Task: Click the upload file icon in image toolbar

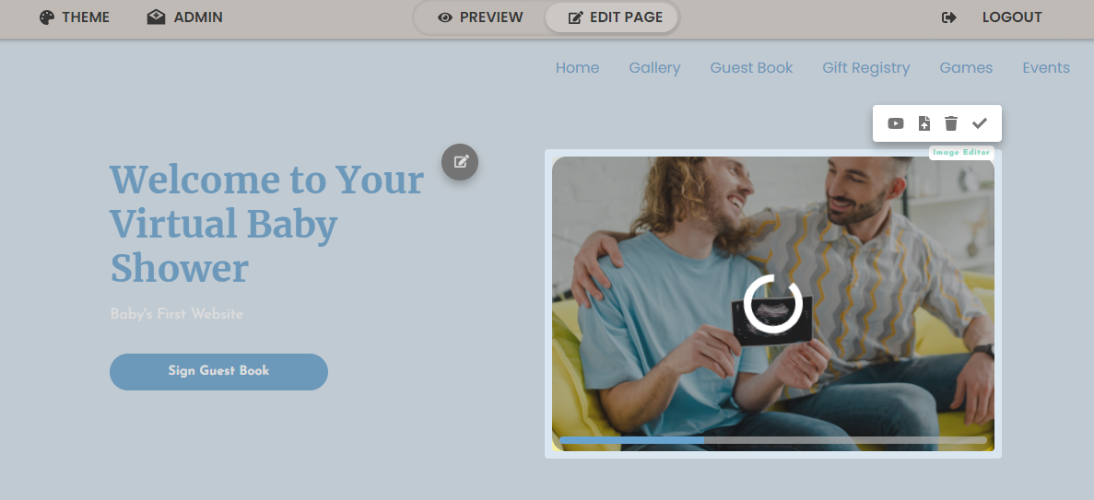Action: (923, 123)
